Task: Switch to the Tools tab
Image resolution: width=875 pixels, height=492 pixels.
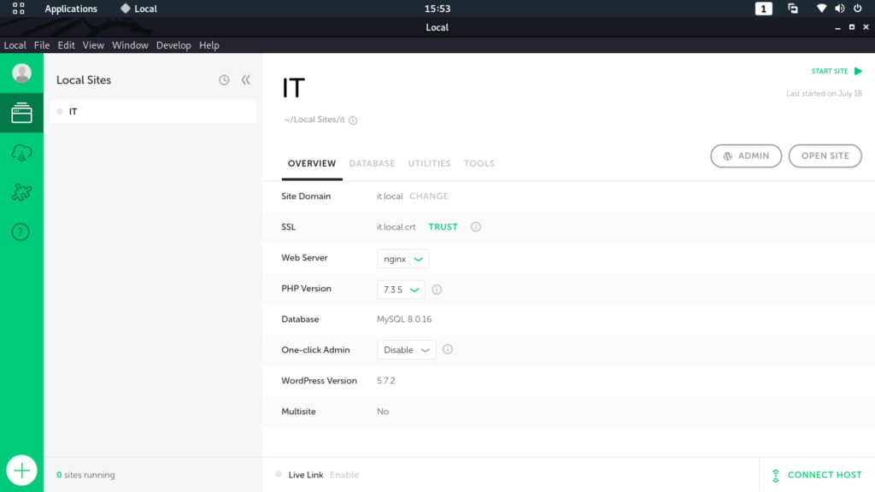Action: [479, 163]
